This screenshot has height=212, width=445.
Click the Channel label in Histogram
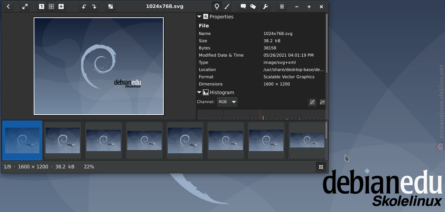[x=206, y=102]
